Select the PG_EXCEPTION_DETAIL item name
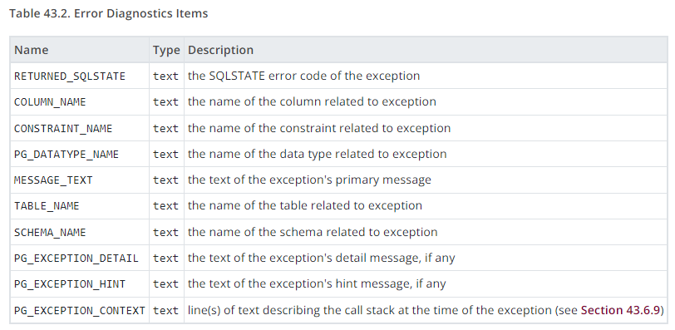675x330 pixels. [76, 259]
